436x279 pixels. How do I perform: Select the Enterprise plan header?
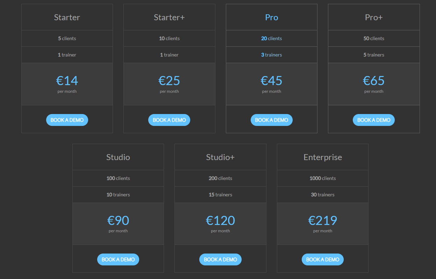click(322, 157)
